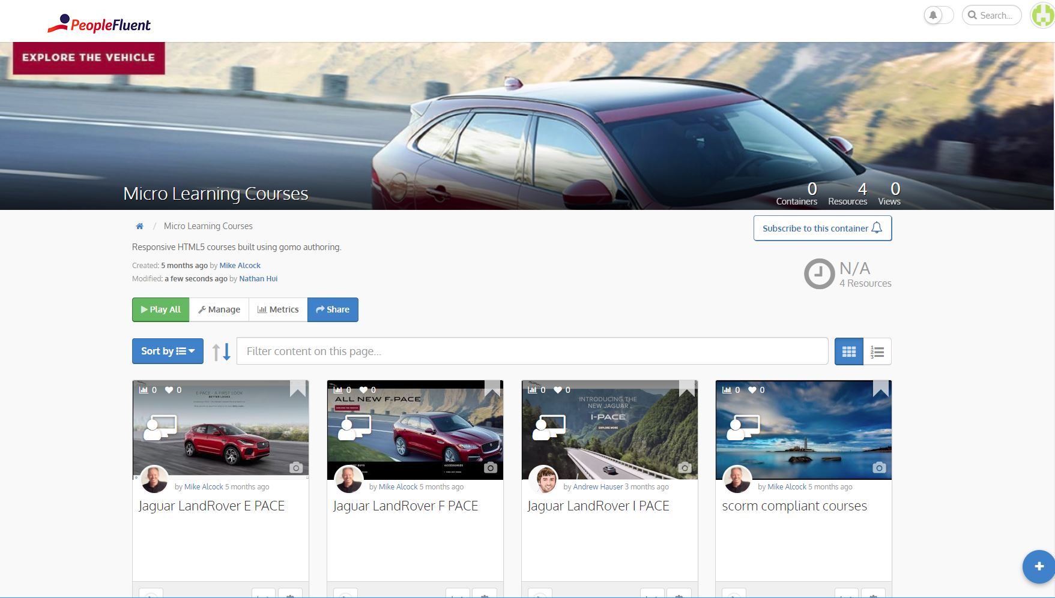Click the "4 Resources" count in the banner
The image size is (1055, 598).
click(x=848, y=194)
